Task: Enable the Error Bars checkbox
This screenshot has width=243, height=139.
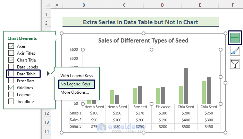Action: pos(11,81)
